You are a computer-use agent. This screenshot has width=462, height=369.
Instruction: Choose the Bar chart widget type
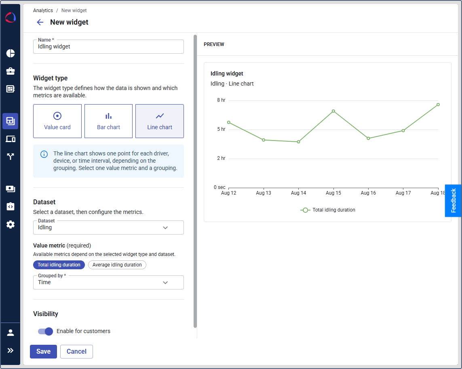[x=108, y=121]
